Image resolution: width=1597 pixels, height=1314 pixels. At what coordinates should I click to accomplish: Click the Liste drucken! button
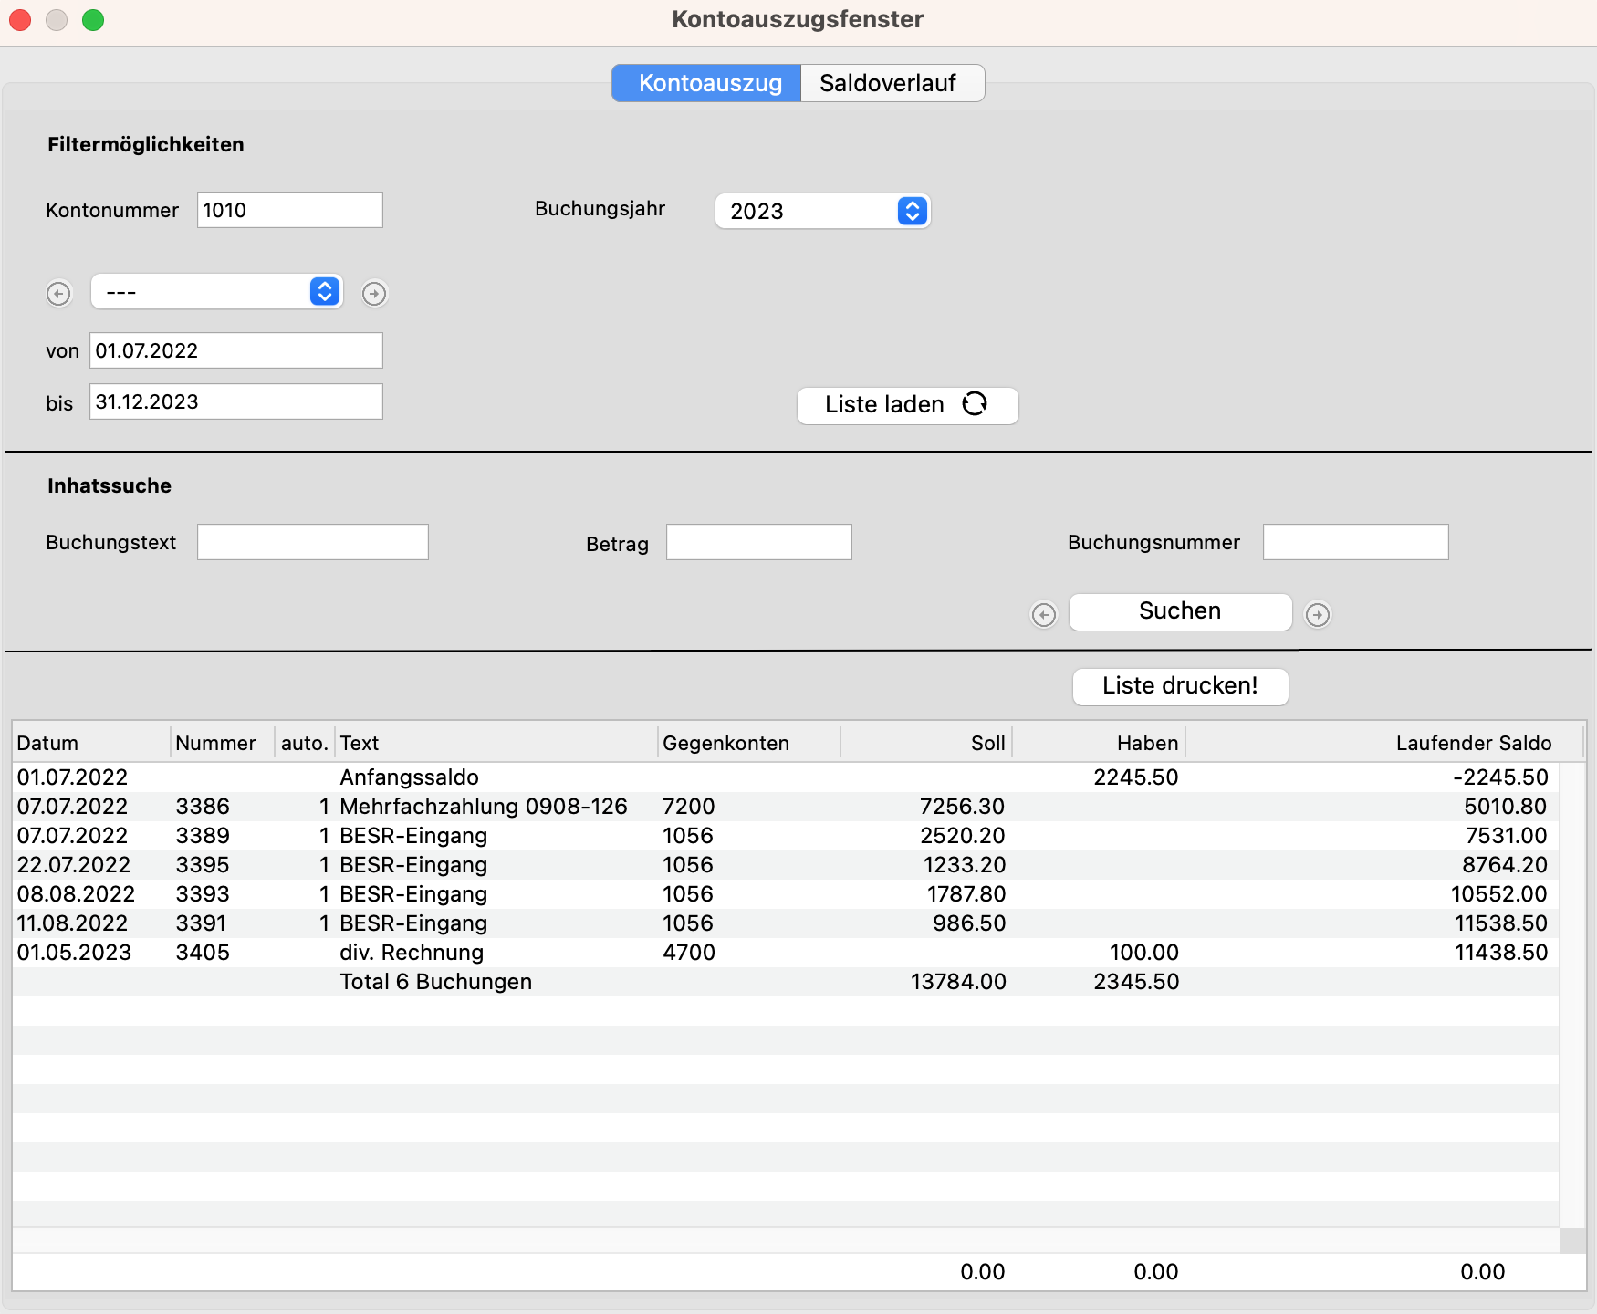(x=1179, y=686)
